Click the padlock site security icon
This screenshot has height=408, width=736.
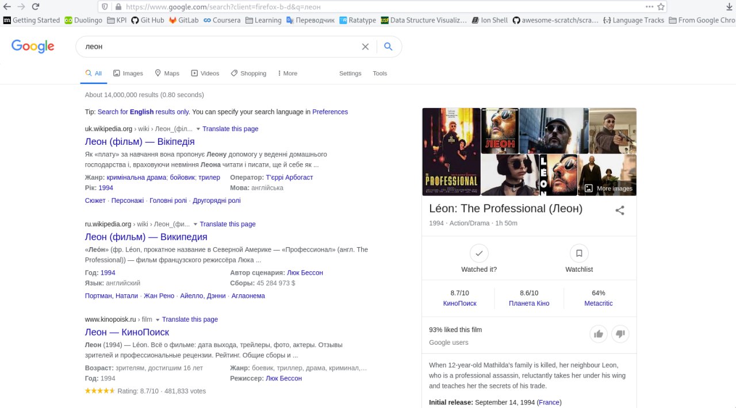tap(118, 7)
